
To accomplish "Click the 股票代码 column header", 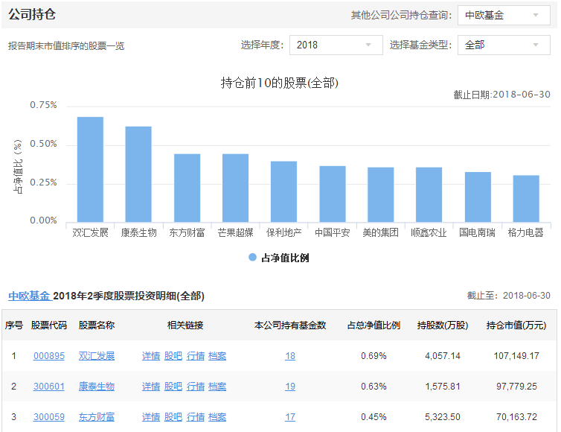I will 49,325.
